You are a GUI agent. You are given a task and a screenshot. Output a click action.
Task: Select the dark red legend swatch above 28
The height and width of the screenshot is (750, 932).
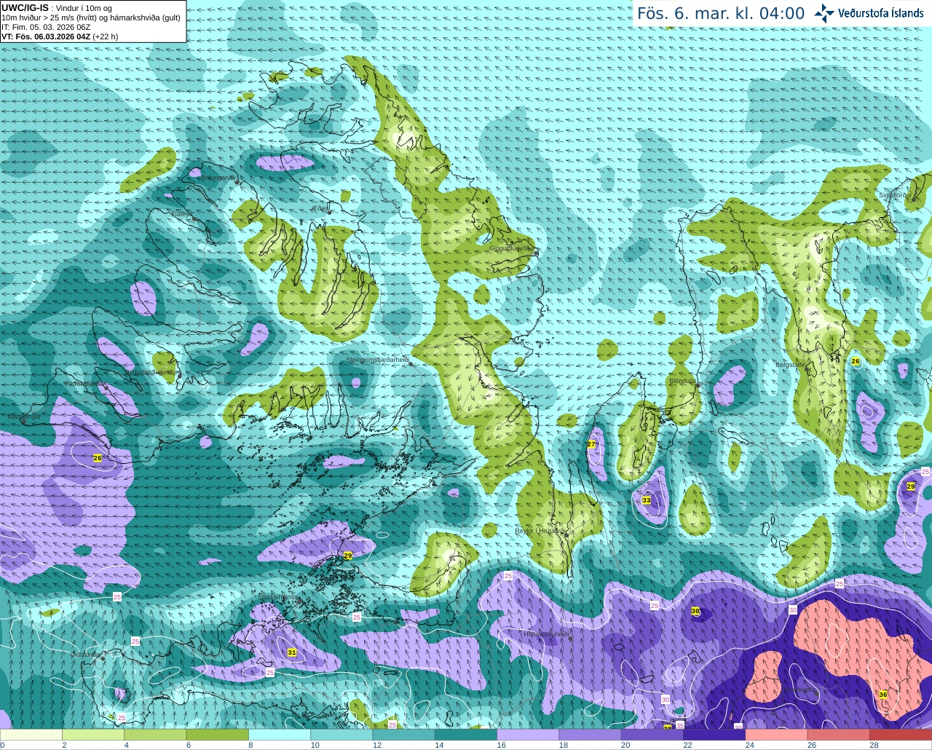pyautogui.click(x=901, y=735)
